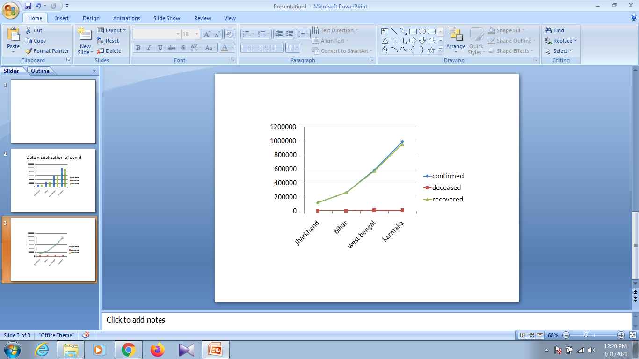Screen dimensions: 639x359
Task: Align text left
Action: tap(246, 48)
